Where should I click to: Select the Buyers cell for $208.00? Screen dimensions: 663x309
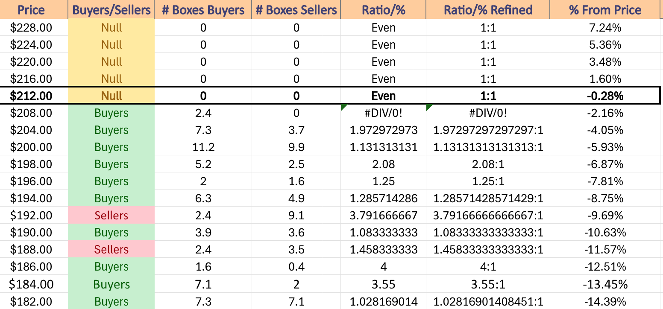(x=111, y=113)
